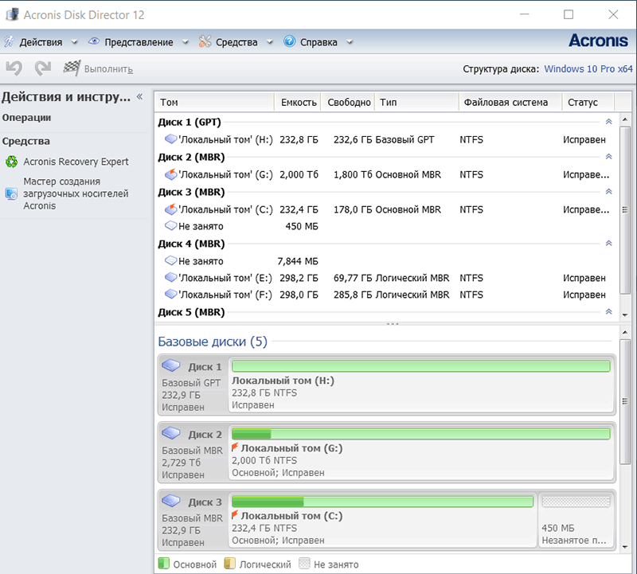Click the 7,844 МБ unallocated icon
The image size is (637, 574).
click(170, 260)
